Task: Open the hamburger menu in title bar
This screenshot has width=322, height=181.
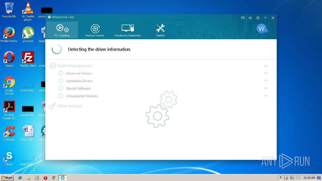Action: pos(258,18)
